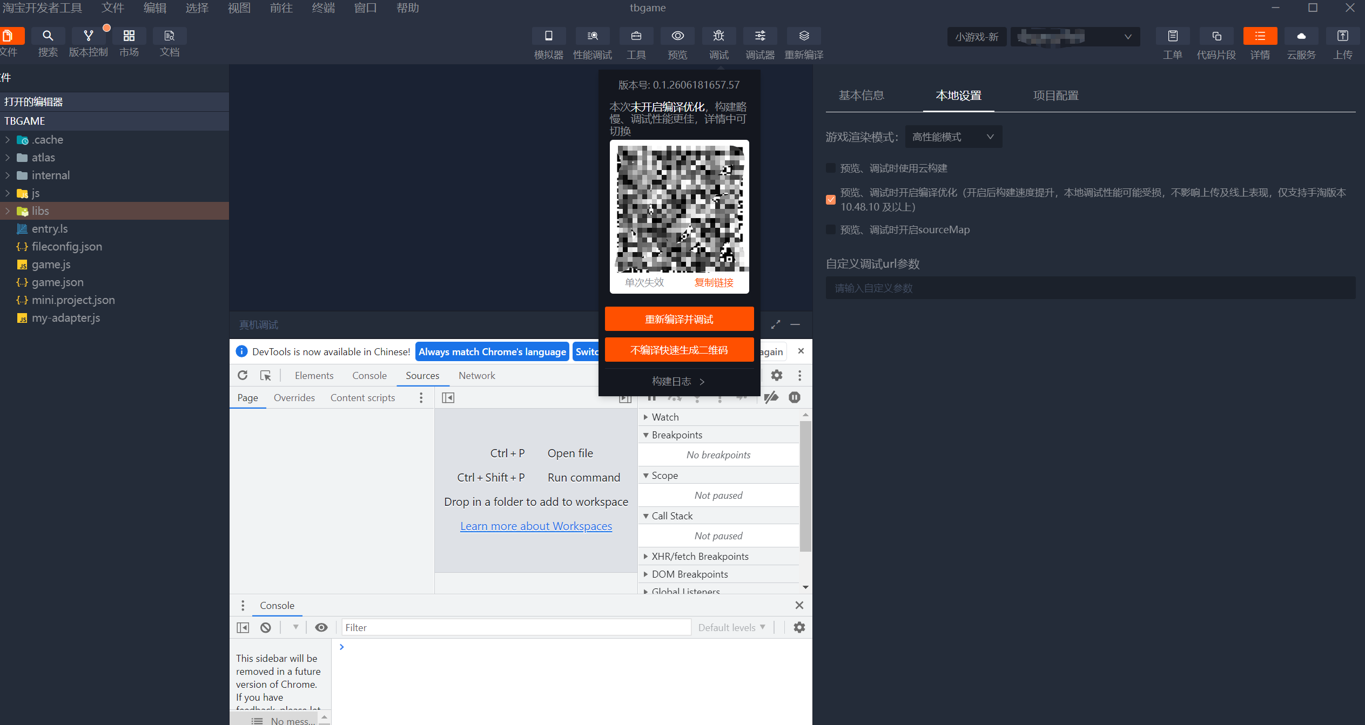Open the game rendering mode dropdown
Image resolution: width=1365 pixels, height=725 pixels.
click(x=953, y=137)
